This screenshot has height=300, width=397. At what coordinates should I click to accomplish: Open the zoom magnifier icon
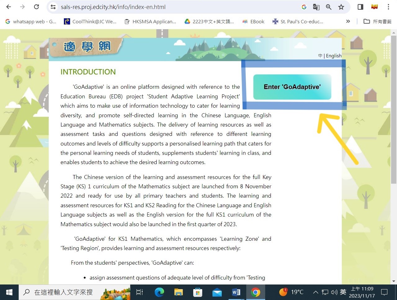point(329,7)
